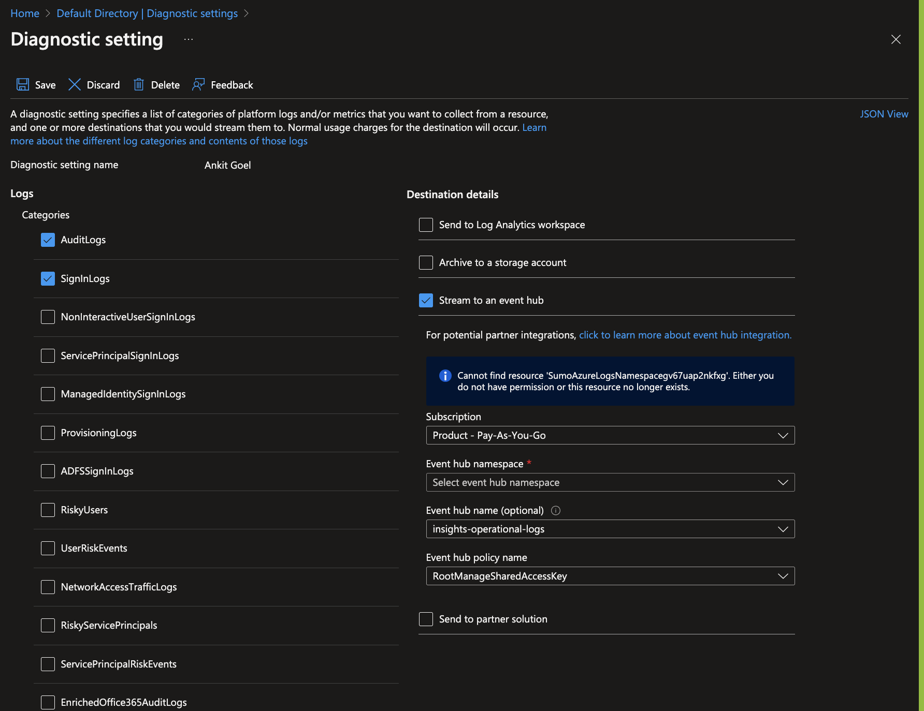Click the Delete trash icon
Image resolution: width=924 pixels, height=711 pixels.
coord(139,84)
